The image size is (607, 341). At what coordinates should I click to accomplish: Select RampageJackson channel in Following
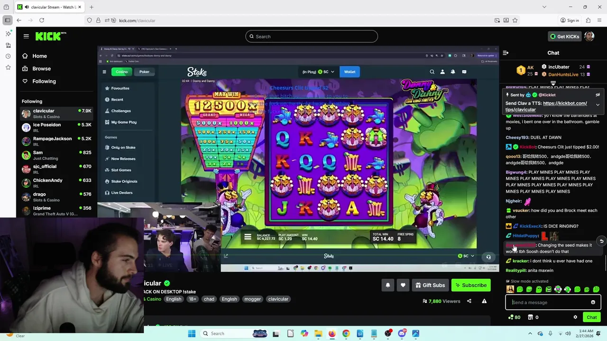[56, 142]
